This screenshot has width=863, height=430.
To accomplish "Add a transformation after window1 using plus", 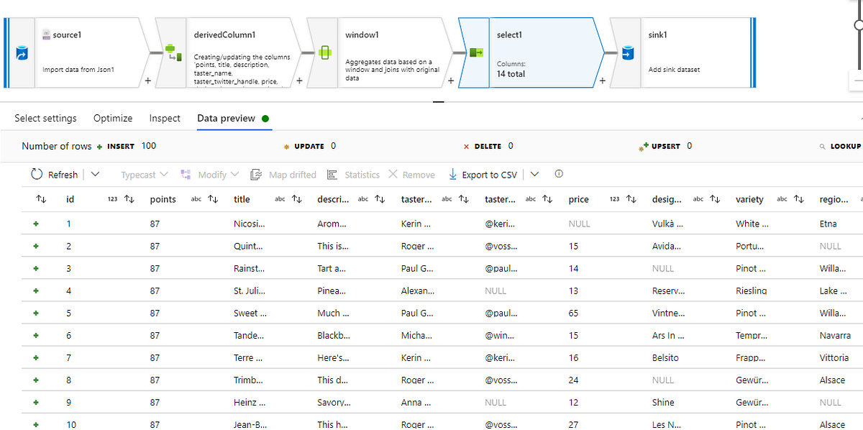I will click(x=450, y=81).
